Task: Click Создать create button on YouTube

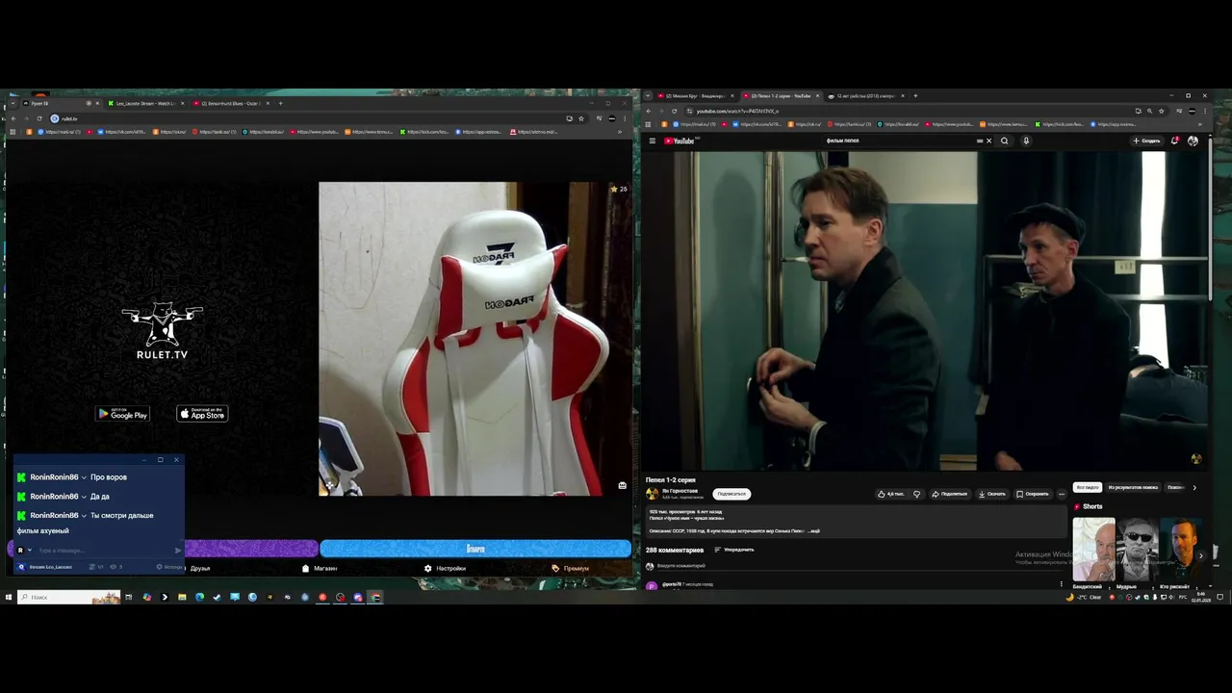Action: pyautogui.click(x=1146, y=141)
